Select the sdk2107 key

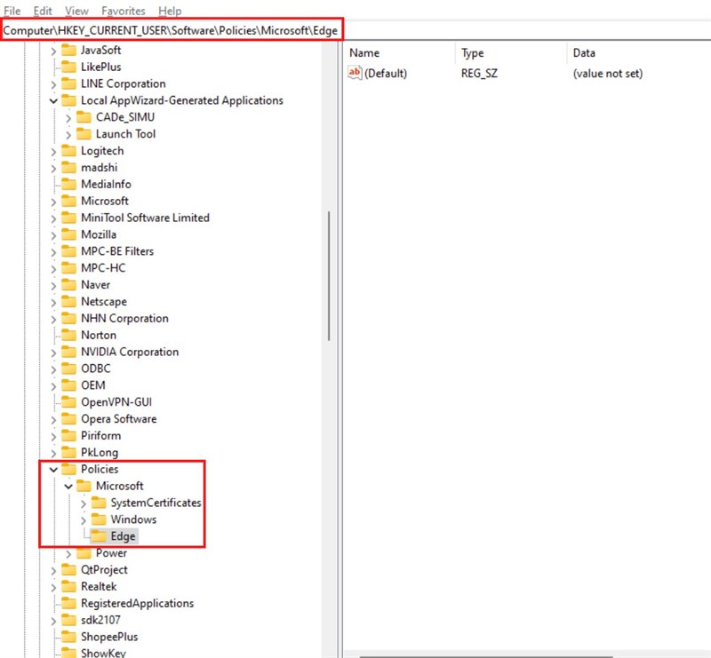coord(100,620)
